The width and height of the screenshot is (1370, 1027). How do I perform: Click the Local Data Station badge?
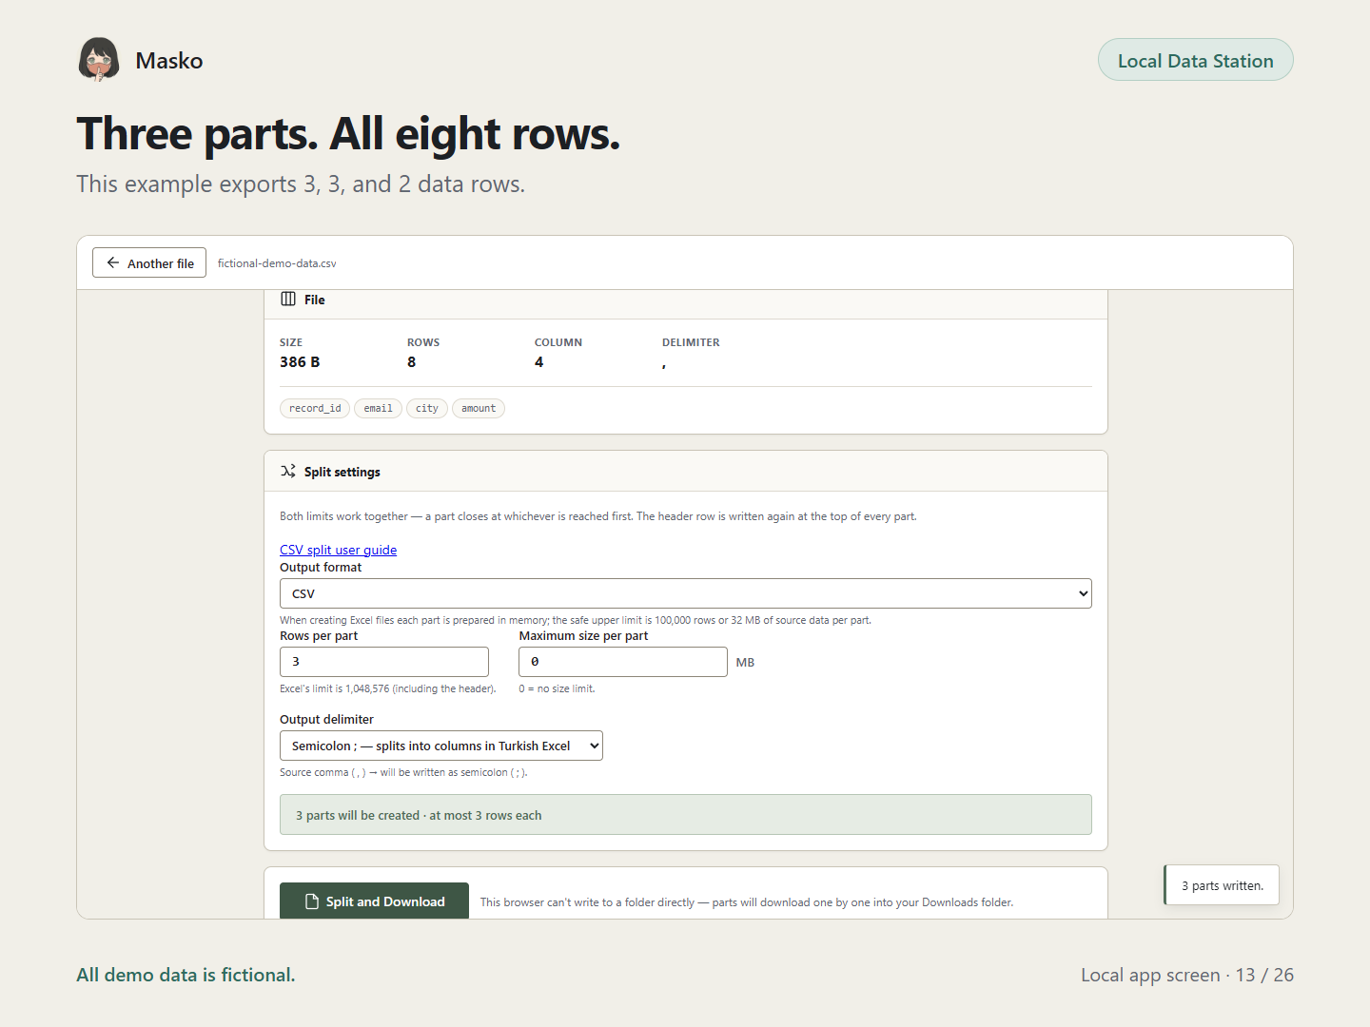pyautogui.click(x=1195, y=60)
